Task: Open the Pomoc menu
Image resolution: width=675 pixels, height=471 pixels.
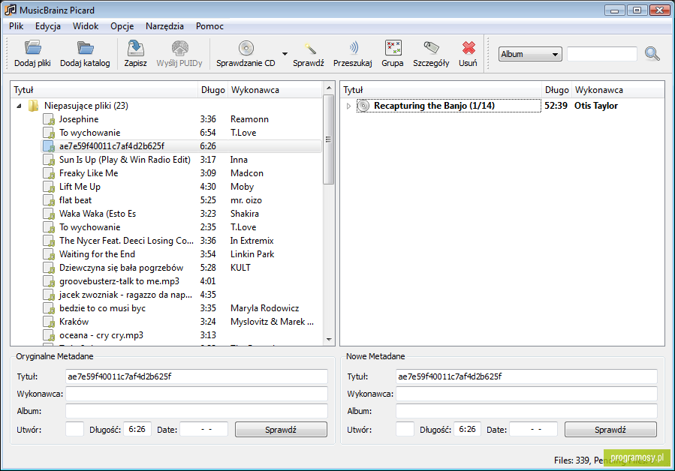Action: [x=209, y=26]
